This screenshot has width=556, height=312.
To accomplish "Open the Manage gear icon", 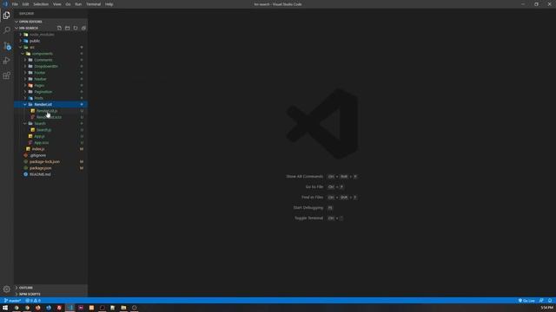I will pos(6,289).
